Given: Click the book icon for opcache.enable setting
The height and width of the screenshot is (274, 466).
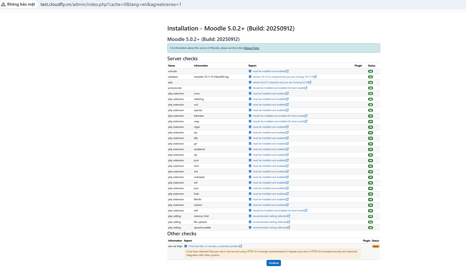Looking at the screenshot, I should (250, 227).
